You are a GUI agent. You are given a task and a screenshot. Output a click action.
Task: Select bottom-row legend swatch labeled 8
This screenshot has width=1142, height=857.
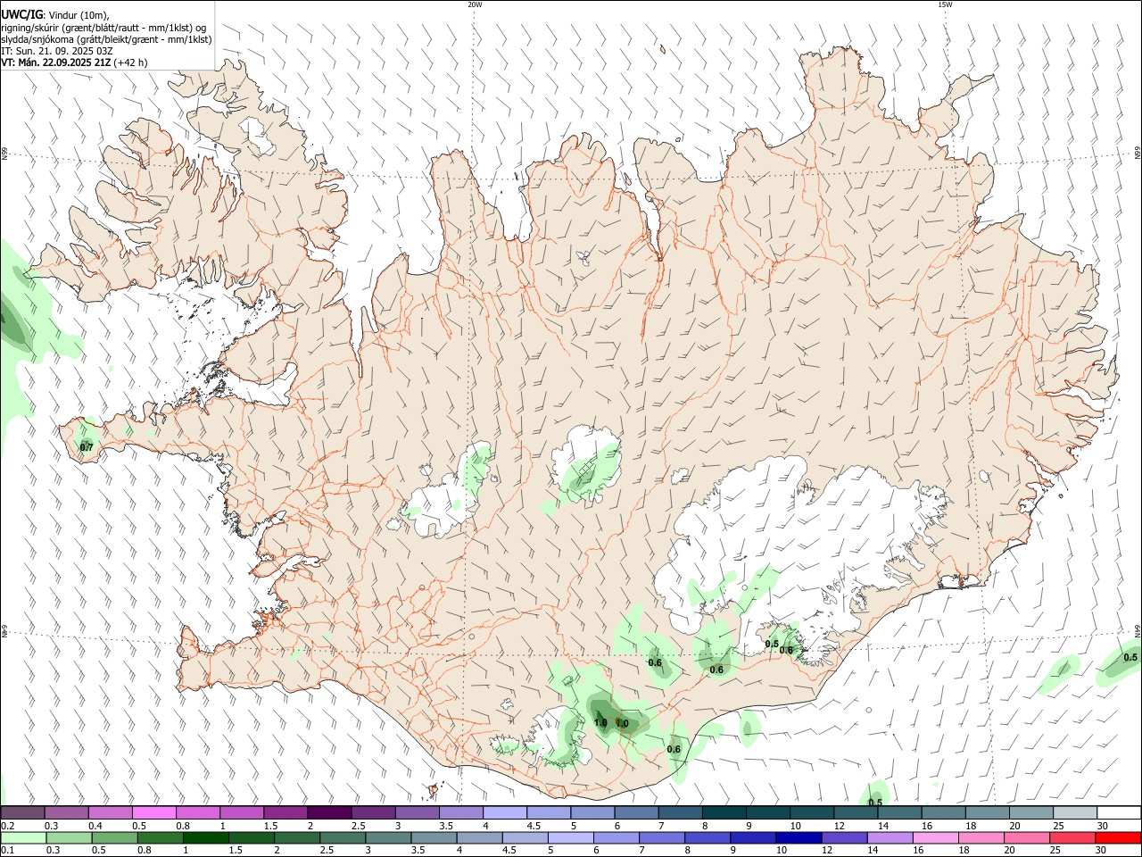coord(708,838)
